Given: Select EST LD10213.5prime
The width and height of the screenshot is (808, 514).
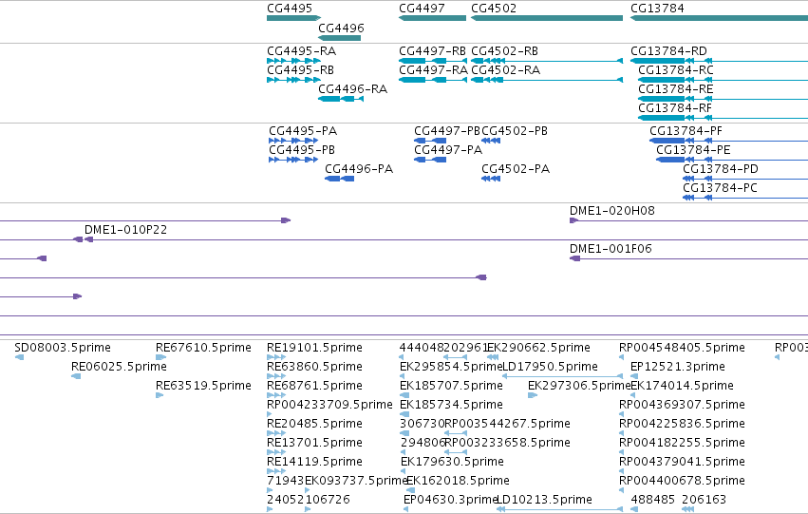Looking at the screenshot, I should [544, 500].
